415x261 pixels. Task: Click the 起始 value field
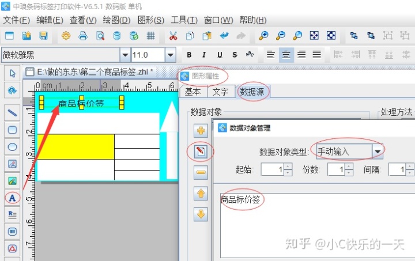pyautogui.click(x=273, y=169)
